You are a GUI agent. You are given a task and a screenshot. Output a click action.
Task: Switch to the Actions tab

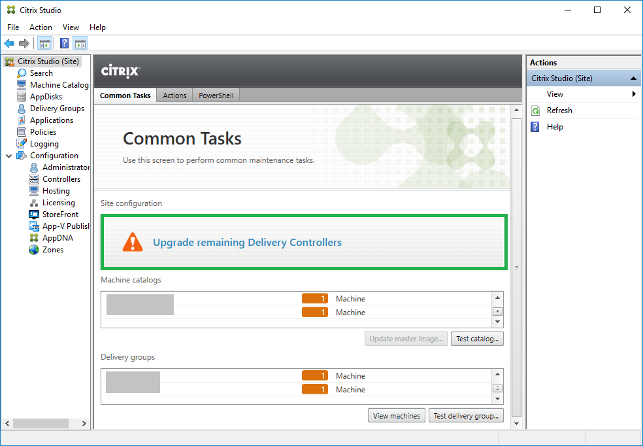point(174,95)
